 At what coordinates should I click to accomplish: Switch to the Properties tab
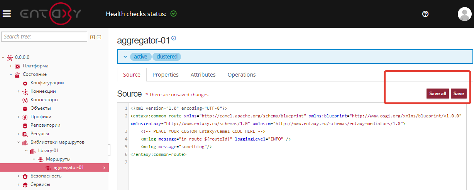pyautogui.click(x=165, y=75)
